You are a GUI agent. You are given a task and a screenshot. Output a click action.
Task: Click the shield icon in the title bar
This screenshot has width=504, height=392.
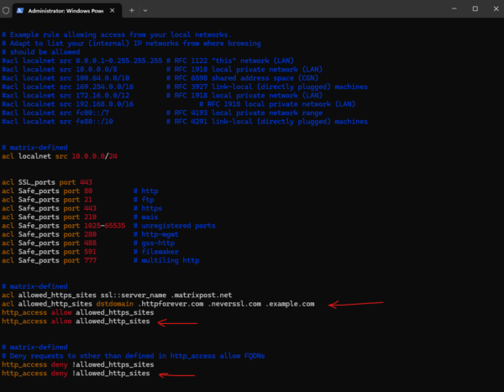click(x=6, y=11)
